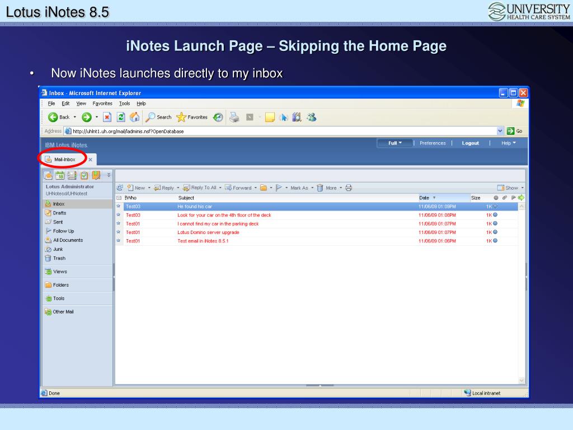Switch to Mail icon in iNotes sidebar
Viewport: 573px width, 430px height.
[48, 175]
